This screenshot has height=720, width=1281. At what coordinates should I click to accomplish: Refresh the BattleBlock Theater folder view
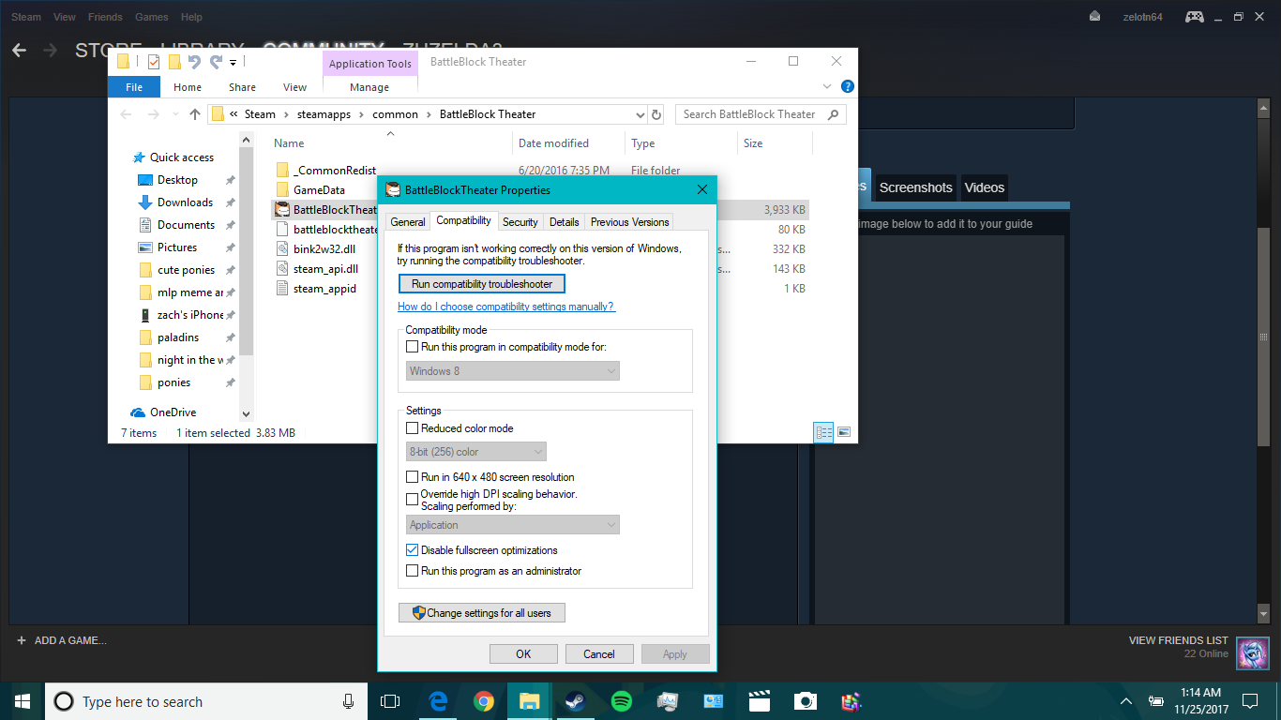[x=656, y=114]
